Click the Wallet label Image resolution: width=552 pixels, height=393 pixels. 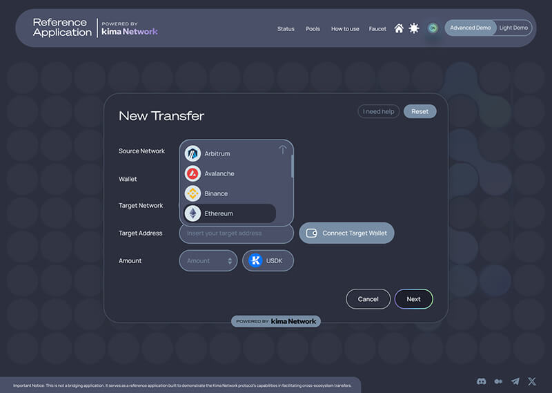click(x=128, y=179)
